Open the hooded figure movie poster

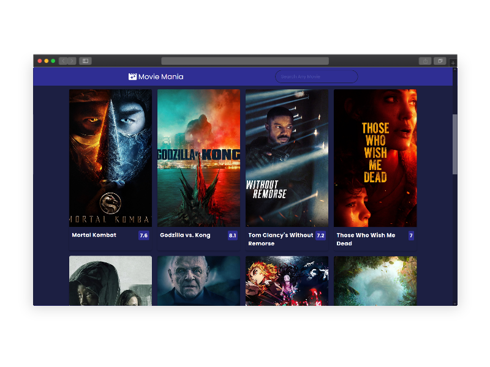[x=111, y=281]
